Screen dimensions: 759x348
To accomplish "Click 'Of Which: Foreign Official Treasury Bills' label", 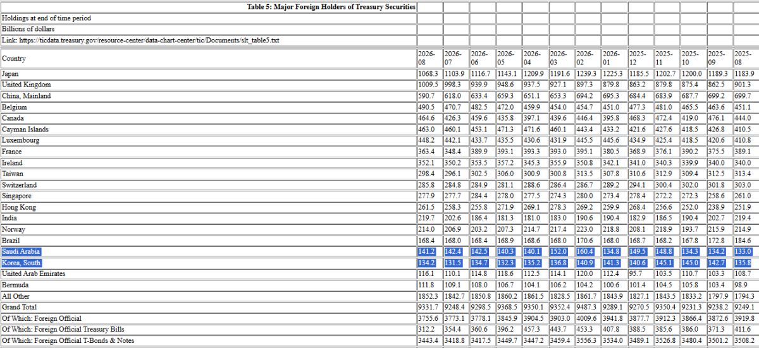I will [x=208, y=330].
